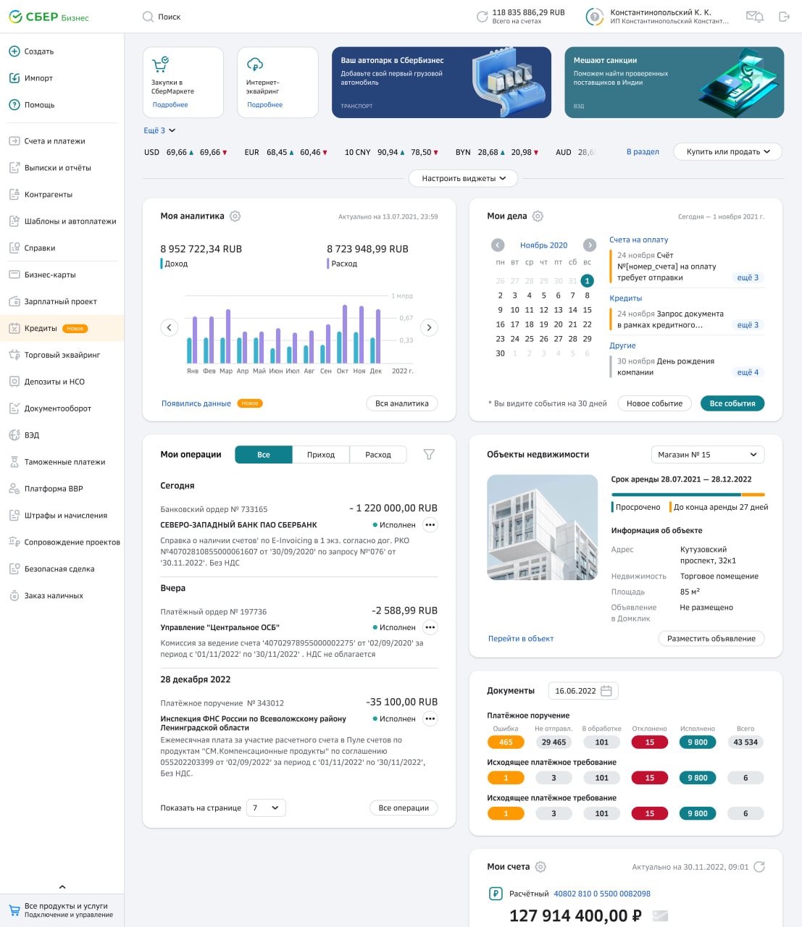Open Кредиты in the sidebar
802x927 pixels.
pos(41,328)
